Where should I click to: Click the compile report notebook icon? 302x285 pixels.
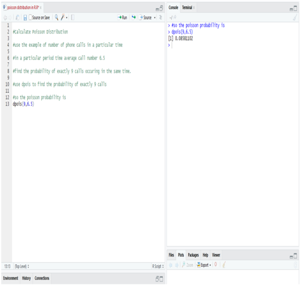coord(73,18)
